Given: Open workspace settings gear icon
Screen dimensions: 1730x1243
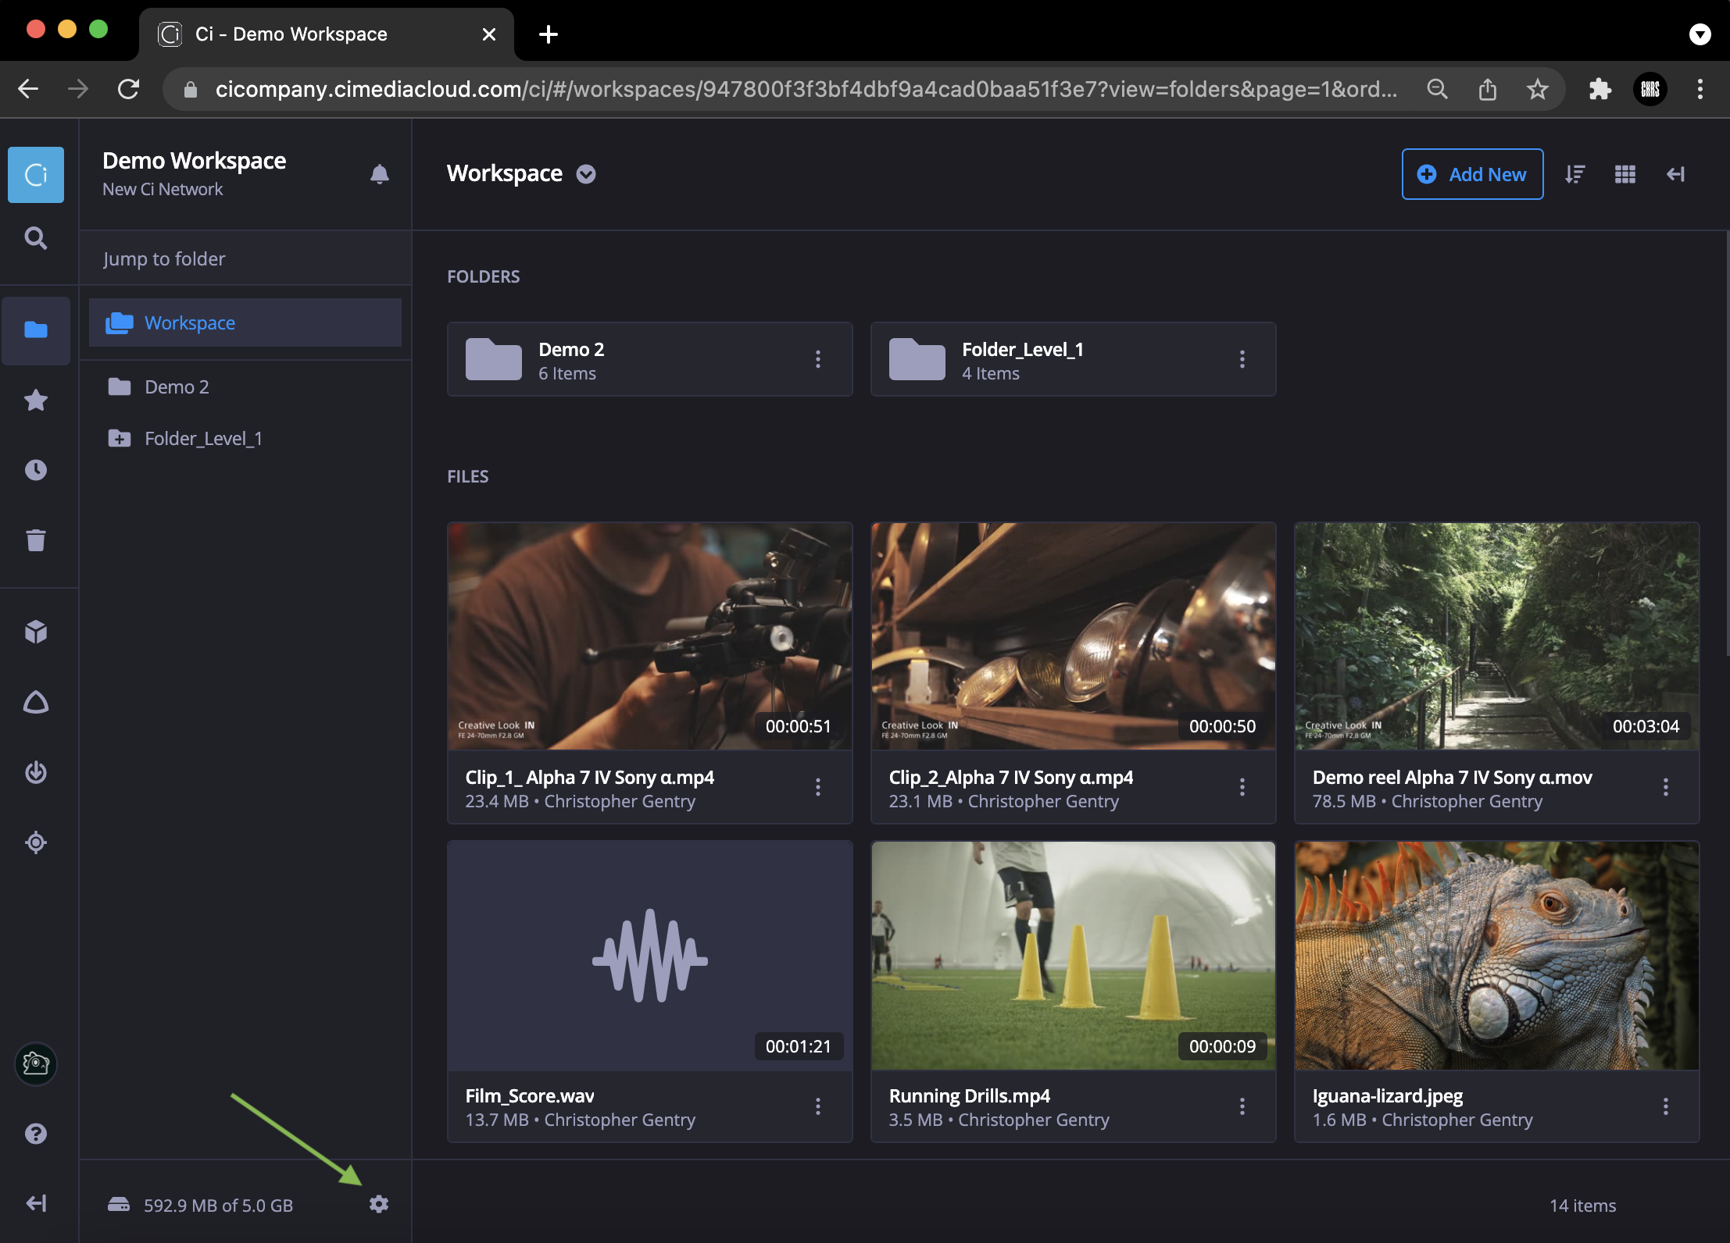Looking at the screenshot, I should [379, 1204].
